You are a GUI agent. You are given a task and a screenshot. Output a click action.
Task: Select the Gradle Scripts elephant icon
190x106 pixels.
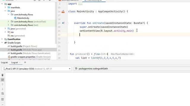point(6,43)
